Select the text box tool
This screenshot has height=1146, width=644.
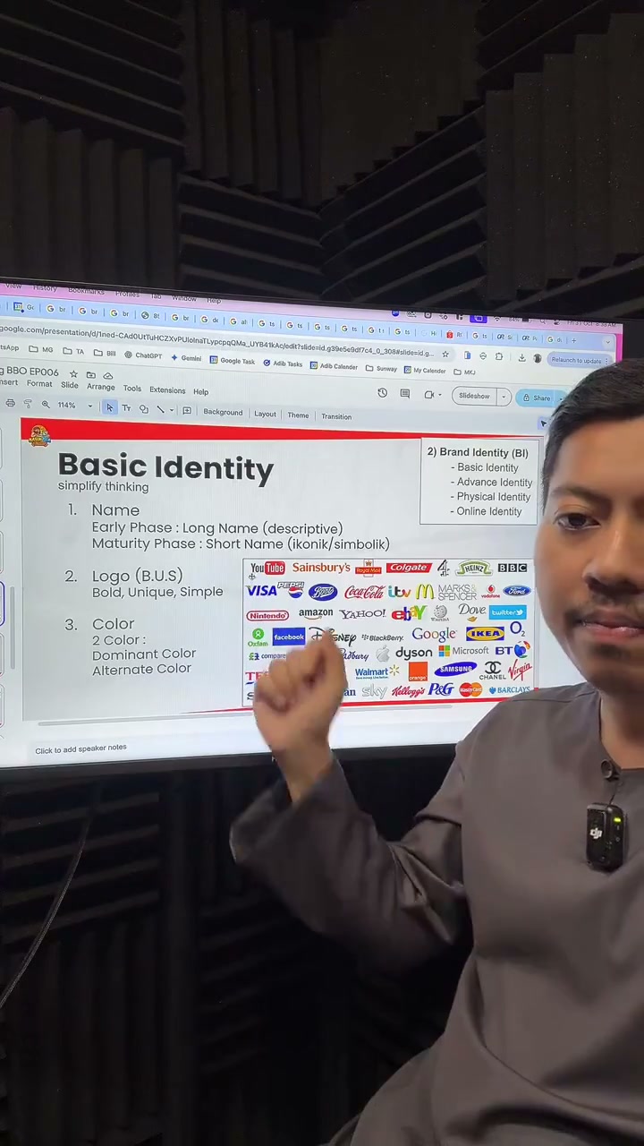point(126,408)
